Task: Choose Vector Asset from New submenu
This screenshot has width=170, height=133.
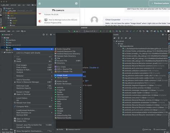Action: point(68,78)
